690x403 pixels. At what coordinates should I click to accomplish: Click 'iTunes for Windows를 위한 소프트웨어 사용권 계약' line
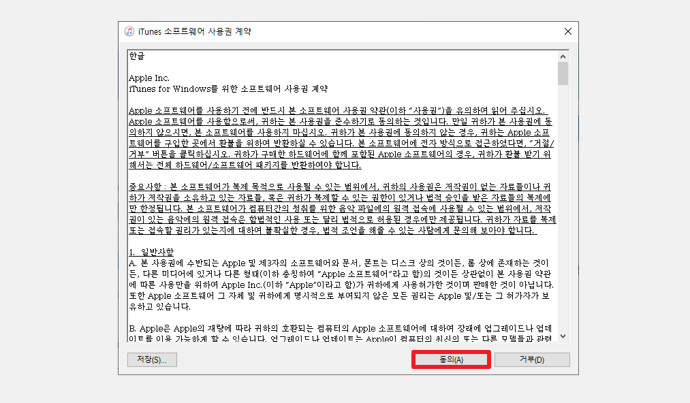[228, 89]
